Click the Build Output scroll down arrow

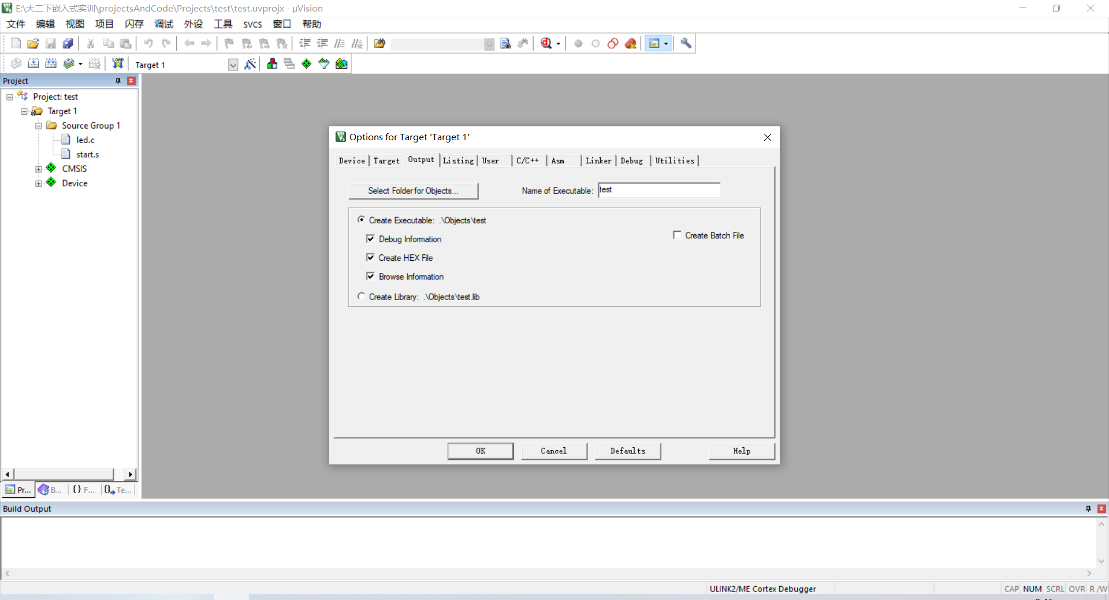pos(1101,561)
